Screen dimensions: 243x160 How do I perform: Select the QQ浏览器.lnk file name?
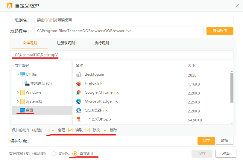pos(96,110)
